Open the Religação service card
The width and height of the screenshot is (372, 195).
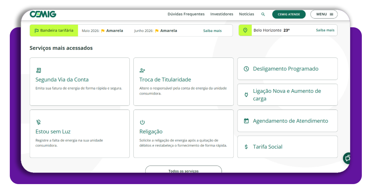click(183, 134)
